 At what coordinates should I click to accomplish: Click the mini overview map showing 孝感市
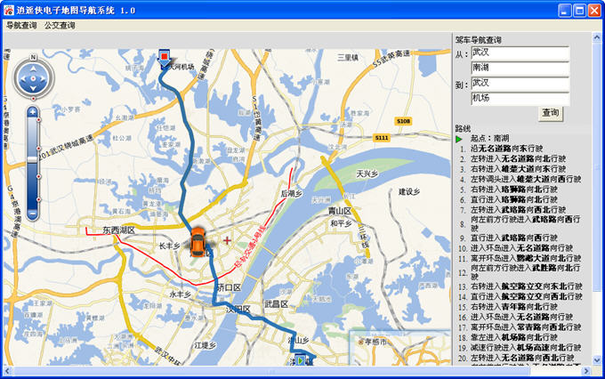400,348
